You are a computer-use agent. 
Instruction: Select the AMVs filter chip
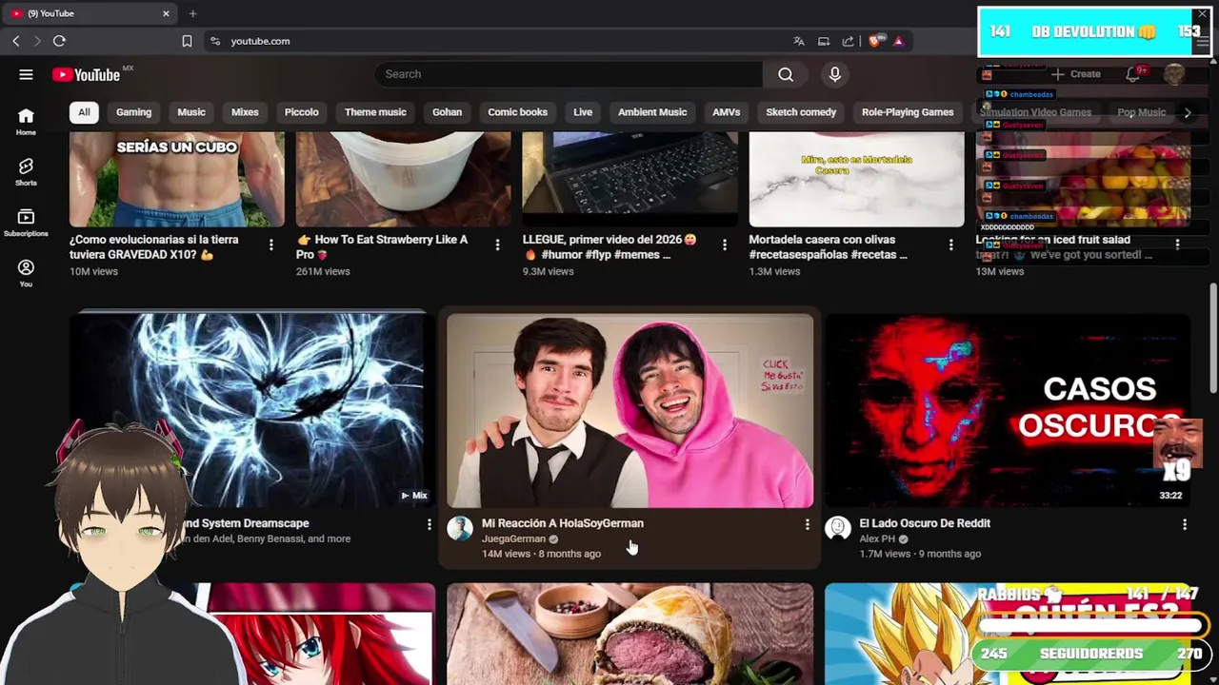point(727,112)
